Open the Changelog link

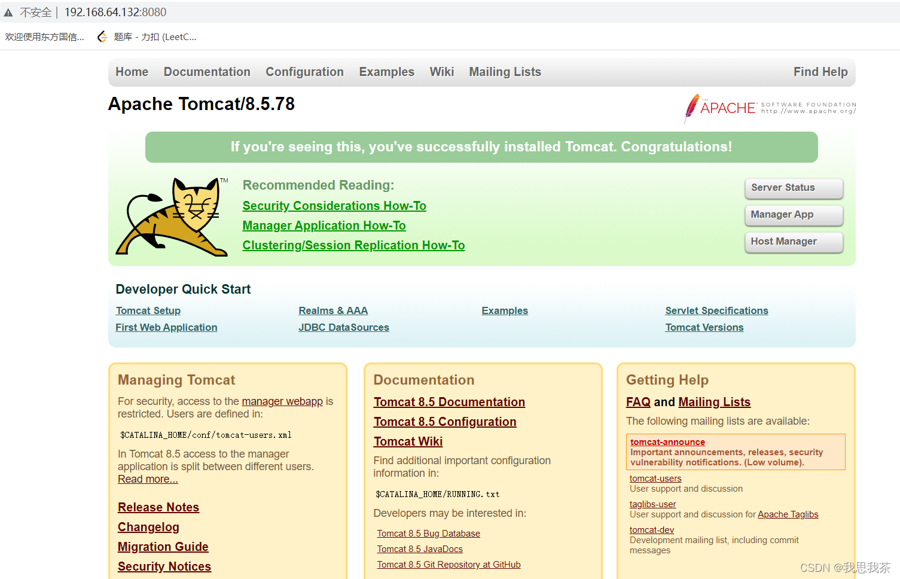[x=148, y=527]
